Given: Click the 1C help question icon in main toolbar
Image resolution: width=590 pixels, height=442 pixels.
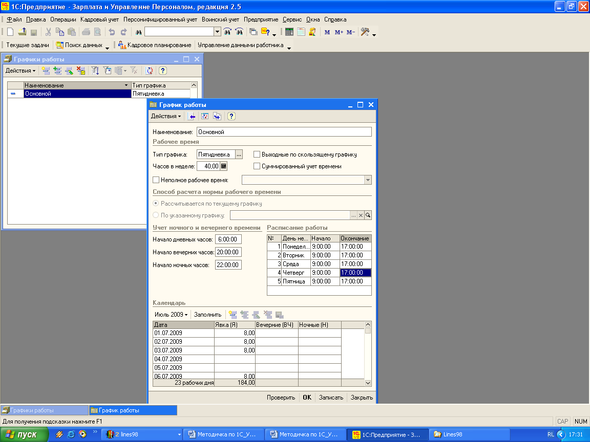Looking at the screenshot, I should coord(265,32).
